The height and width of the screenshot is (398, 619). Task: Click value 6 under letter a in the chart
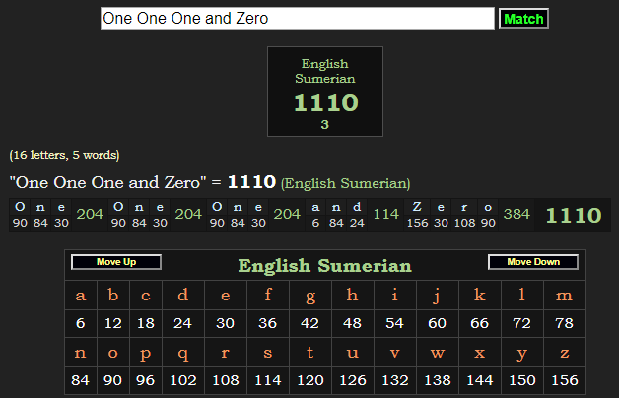(x=80, y=323)
